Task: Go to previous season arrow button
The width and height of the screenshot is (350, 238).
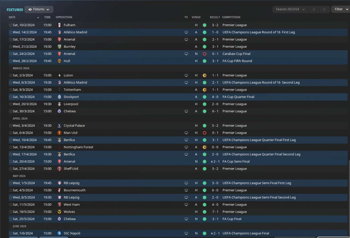Action: click(x=314, y=9)
